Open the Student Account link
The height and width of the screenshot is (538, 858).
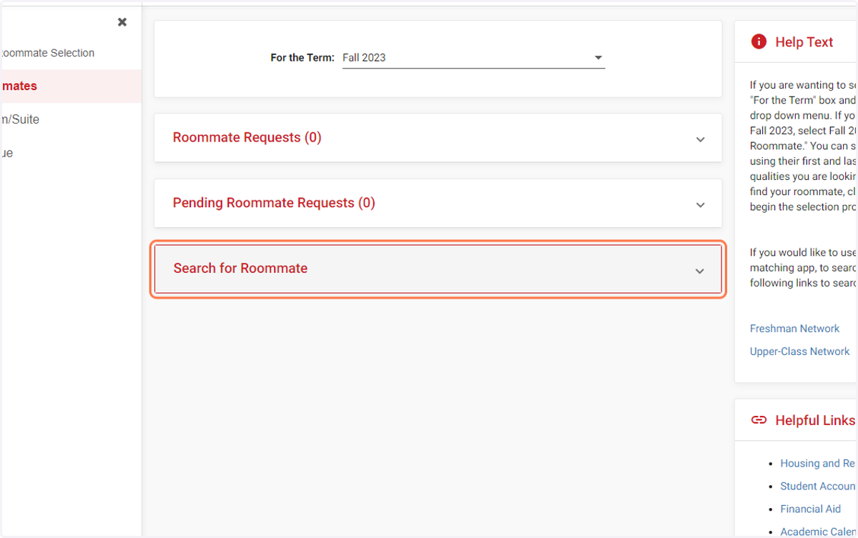[819, 486]
